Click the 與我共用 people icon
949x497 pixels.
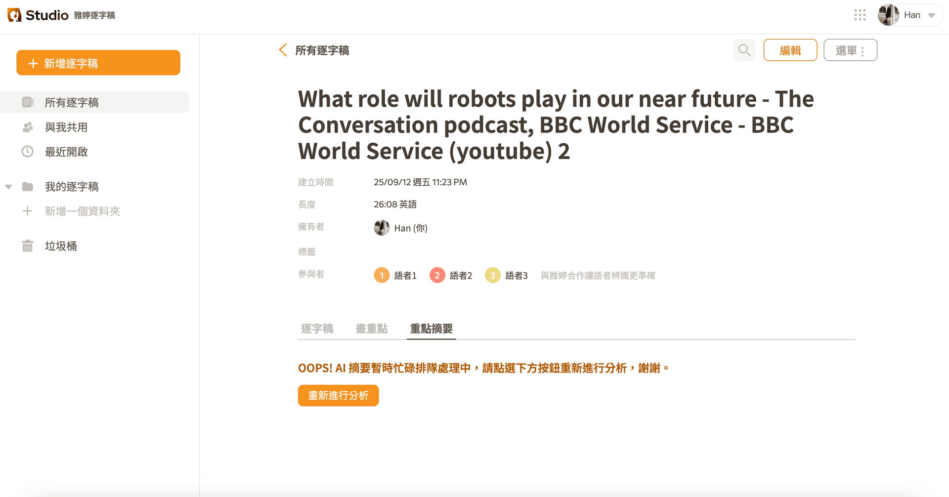[28, 127]
